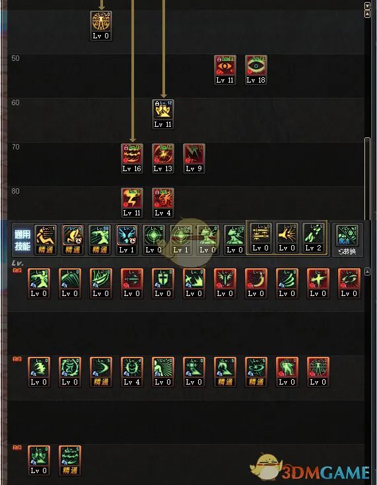Select the locked Lv 4 skill in level 80 row
Screen dimensions: 377x485
point(163,203)
